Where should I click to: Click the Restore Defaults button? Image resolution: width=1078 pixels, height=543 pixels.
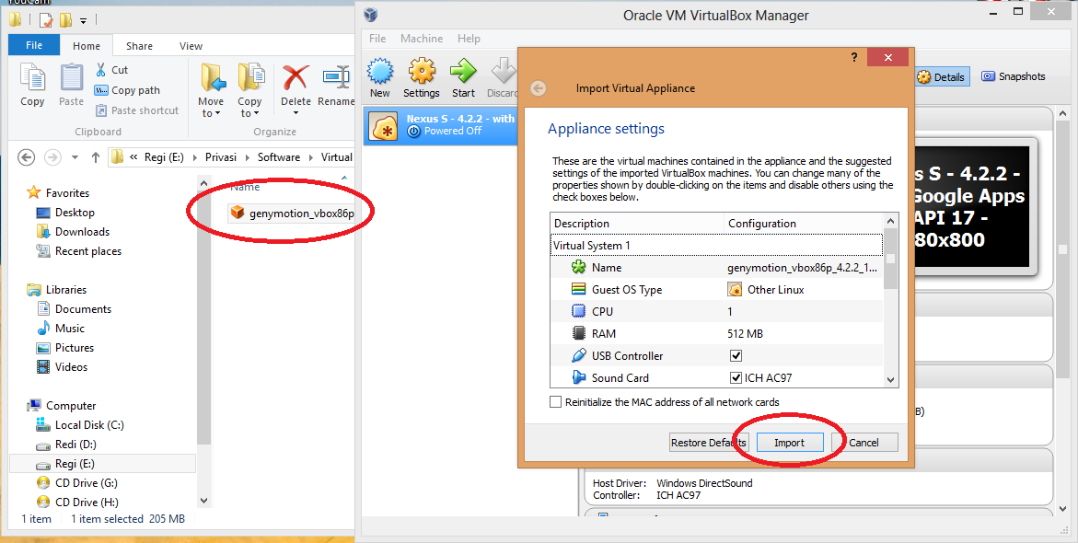tap(708, 443)
